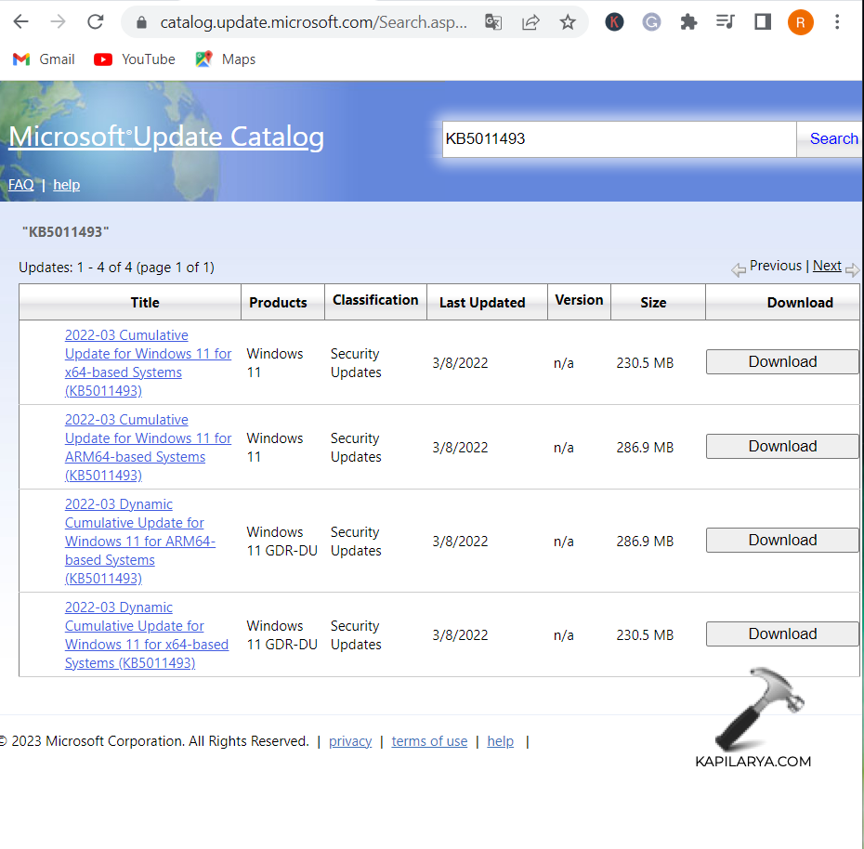Open the media control playlist icon
The height and width of the screenshot is (849, 864).
coord(726,22)
